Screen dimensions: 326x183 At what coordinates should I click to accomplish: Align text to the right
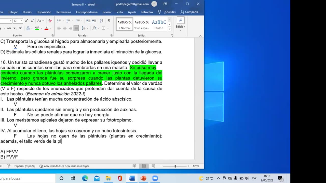71,28
